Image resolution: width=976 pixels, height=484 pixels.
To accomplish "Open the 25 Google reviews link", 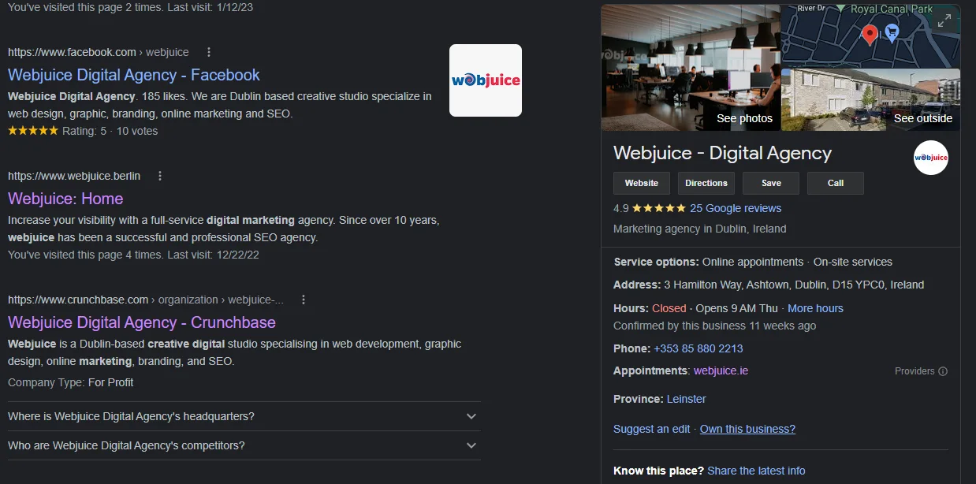I will pos(736,208).
